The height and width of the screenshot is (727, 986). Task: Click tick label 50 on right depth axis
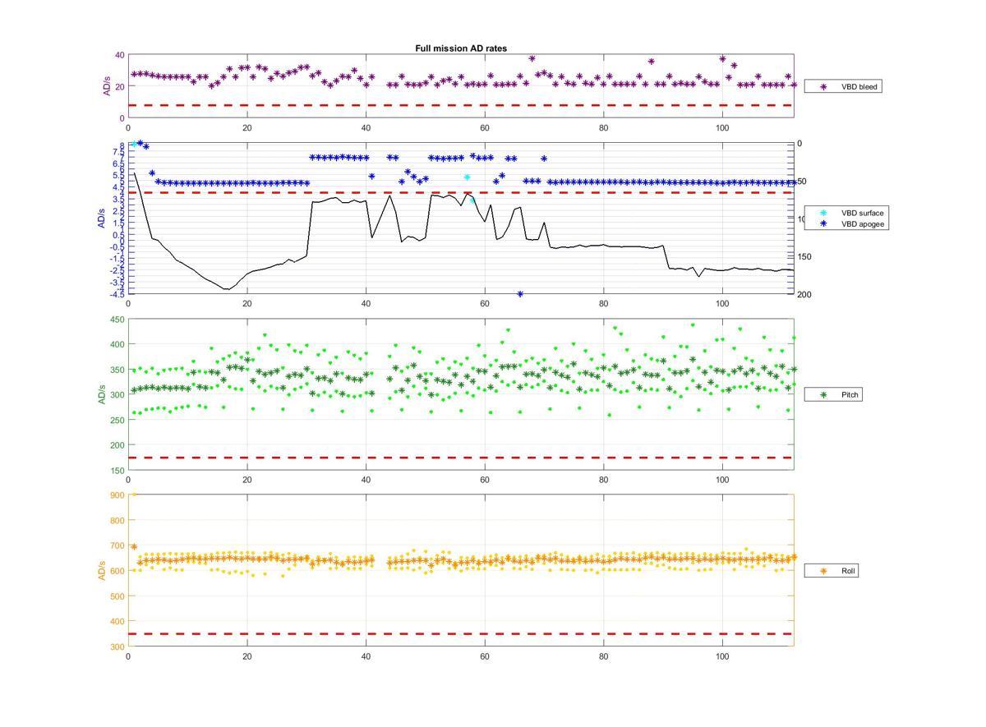802,182
